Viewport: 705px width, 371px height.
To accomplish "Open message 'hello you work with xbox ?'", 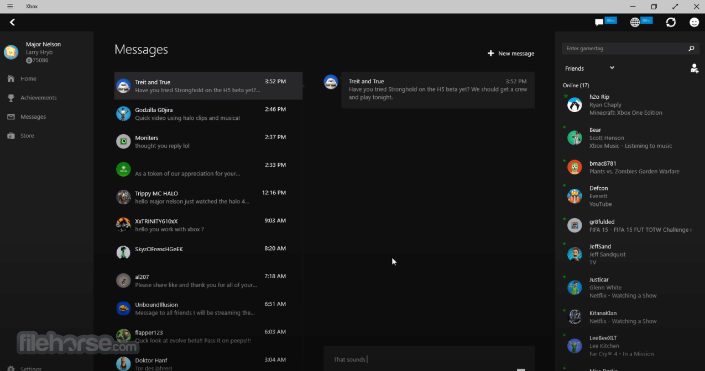I will [208, 225].
